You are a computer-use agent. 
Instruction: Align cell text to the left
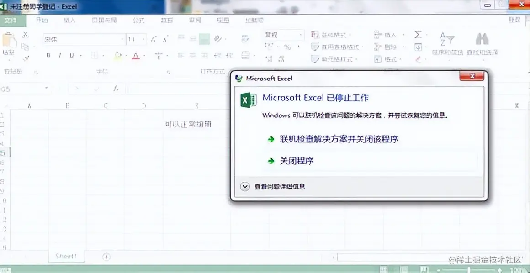181,55
